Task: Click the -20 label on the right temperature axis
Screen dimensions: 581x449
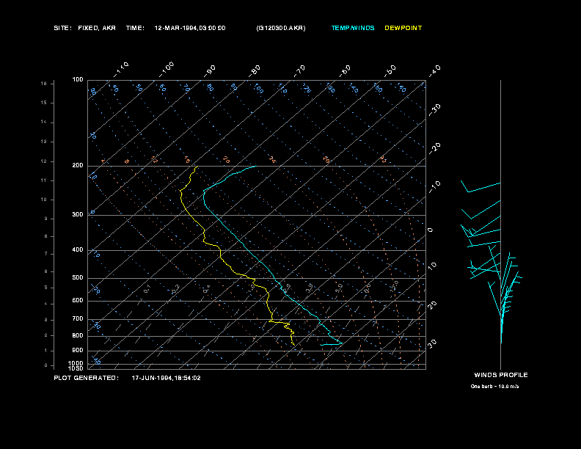Action: (435, 148)
